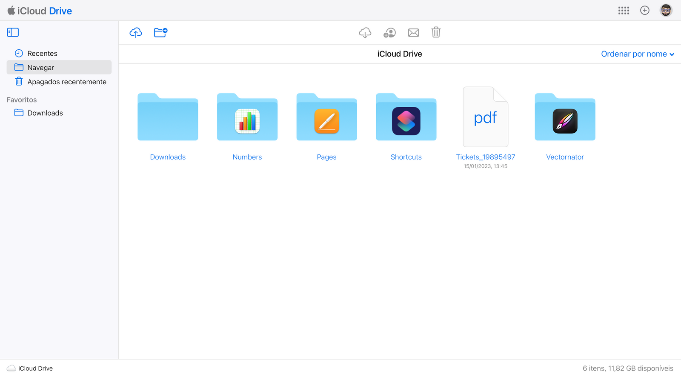
Task: Open Apagados recentemente in sidebar
Action: (67, 82)
